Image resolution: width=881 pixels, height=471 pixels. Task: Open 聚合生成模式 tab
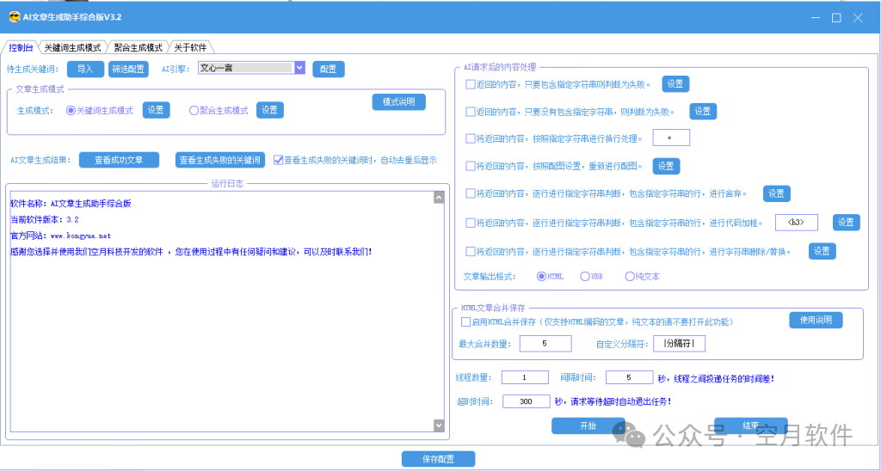(x=138, y=47)
